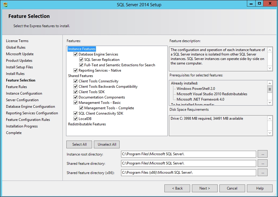Screen dimensions: 278x197
Task: Uncheck Reporting Services - Native checkbox
Action: pyautogui.click(x=76, y=70)
